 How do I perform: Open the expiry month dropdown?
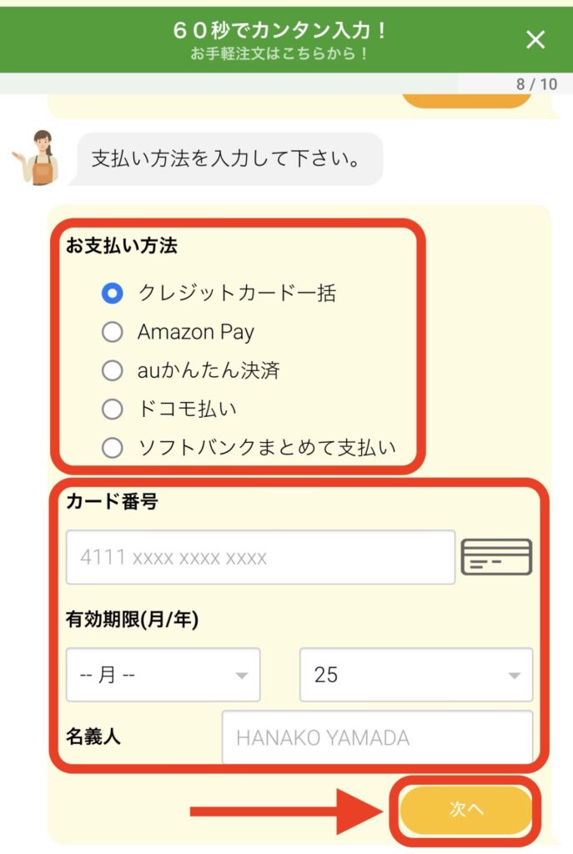tap(163, 675)
